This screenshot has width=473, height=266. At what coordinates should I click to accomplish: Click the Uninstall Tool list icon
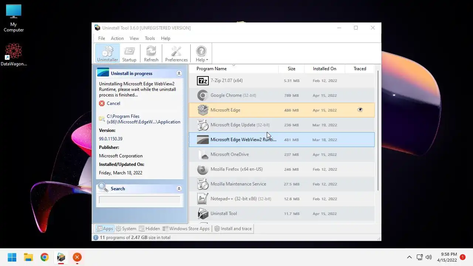pyautogui.click(x=203, y=214)
